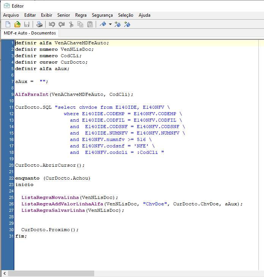Toggle bookmark with the blue flag icon

coord(103,25)
